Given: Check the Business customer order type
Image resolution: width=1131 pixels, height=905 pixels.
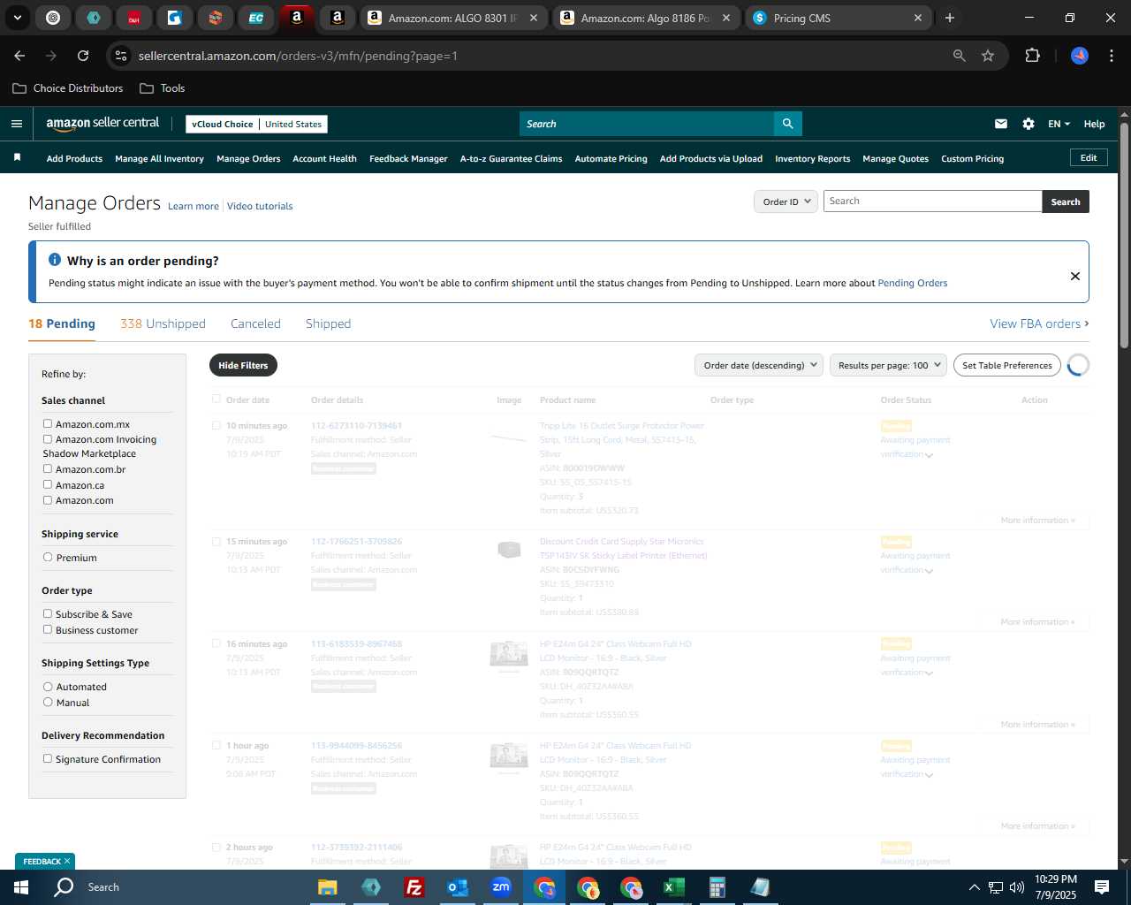Looking at the screenshot, I should click(x=48, y=630).
